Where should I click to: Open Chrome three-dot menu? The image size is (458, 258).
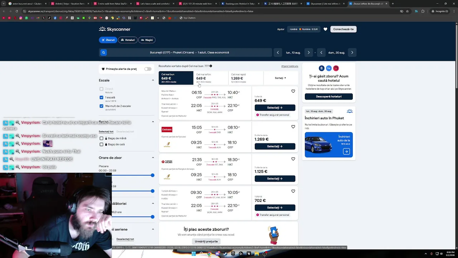tap(453, 11)
